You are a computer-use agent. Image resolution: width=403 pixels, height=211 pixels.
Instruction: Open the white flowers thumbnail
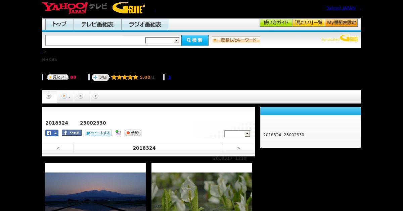(202, 192)
